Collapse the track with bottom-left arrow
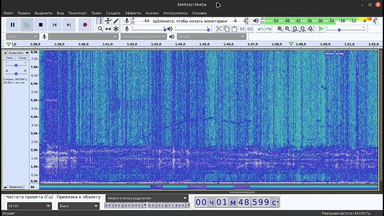384x216 pixels. (x=5, y=187)
